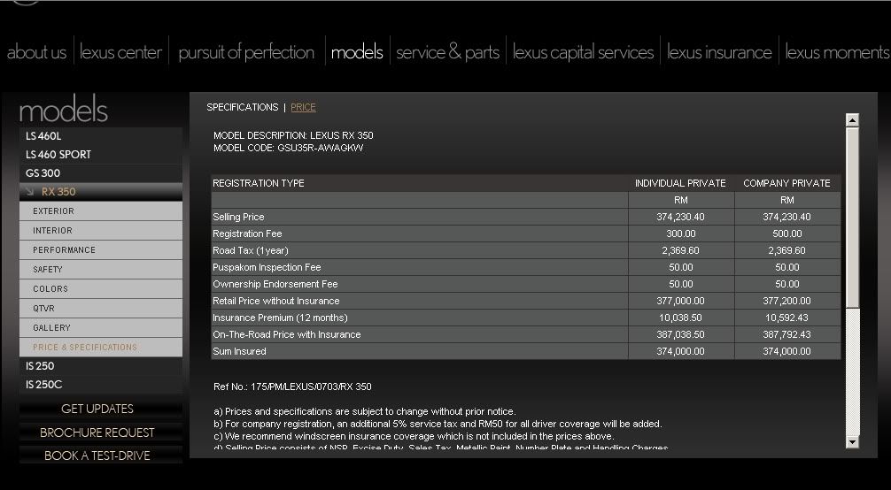Expand the IS 250 model

40,366
